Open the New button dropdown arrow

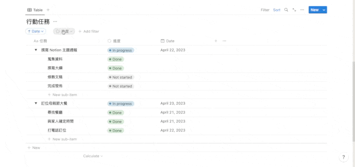click(x=324, y=10)
